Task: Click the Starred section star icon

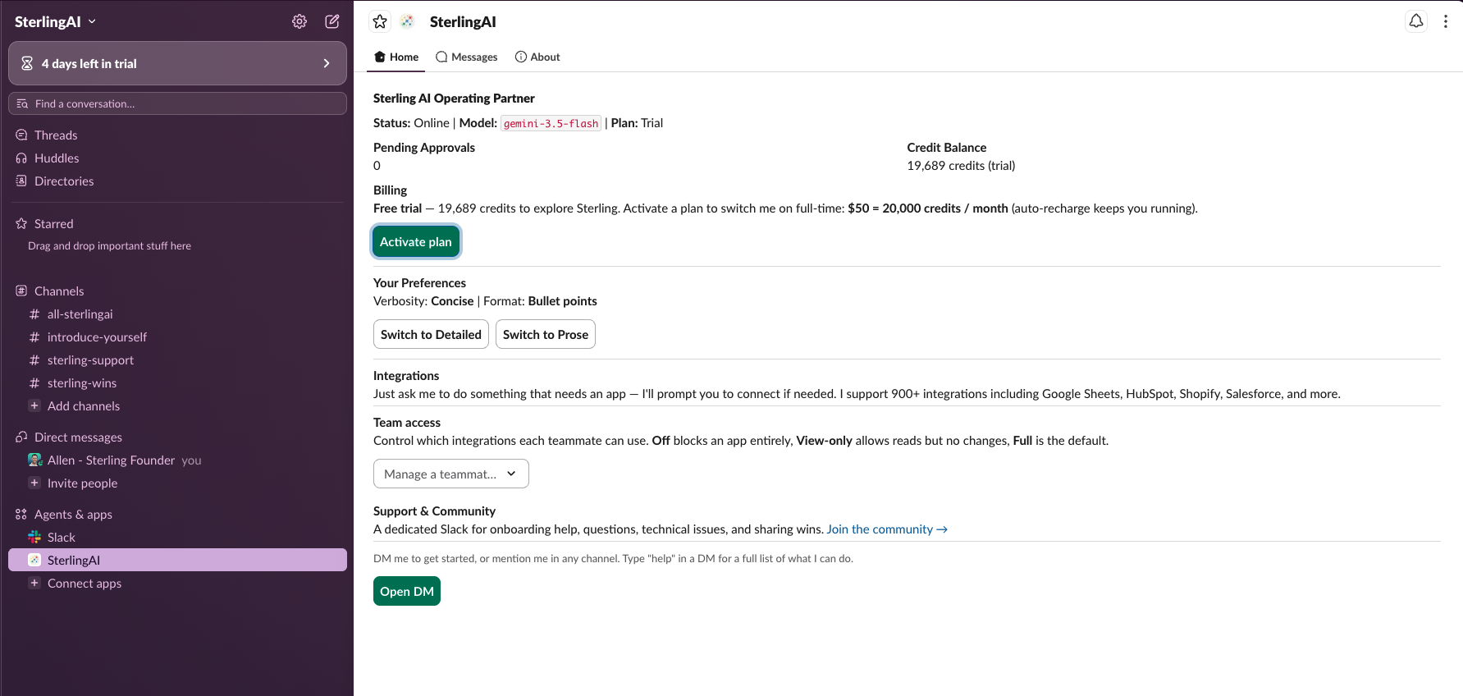Action: point(21,223)
